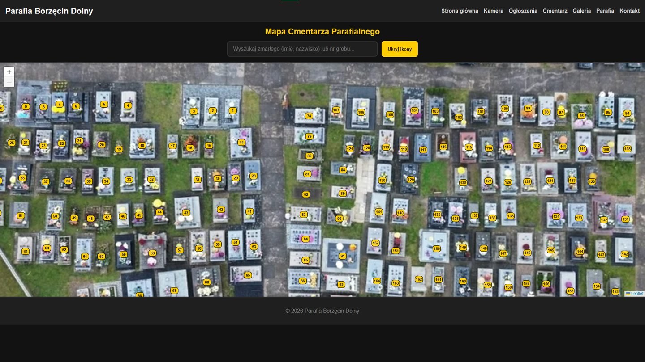Open the Kontakt page

click(x=629, y=11)
